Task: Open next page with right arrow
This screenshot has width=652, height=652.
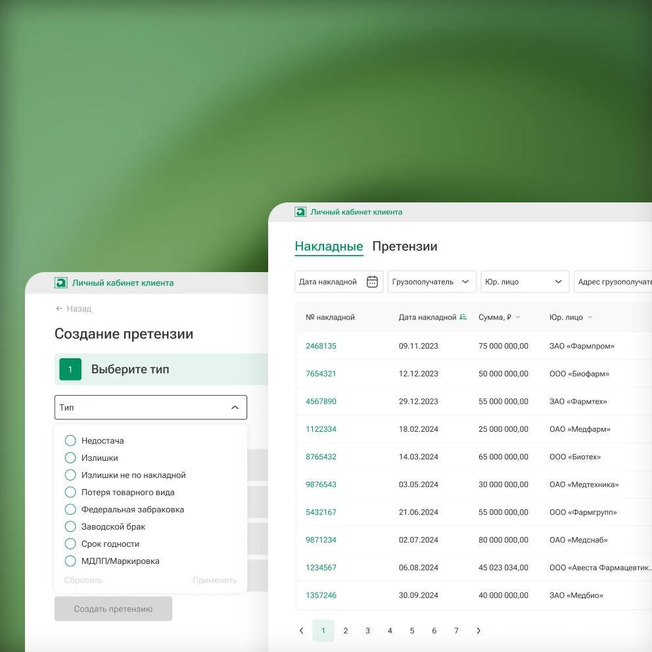Action: pos(478,630)
